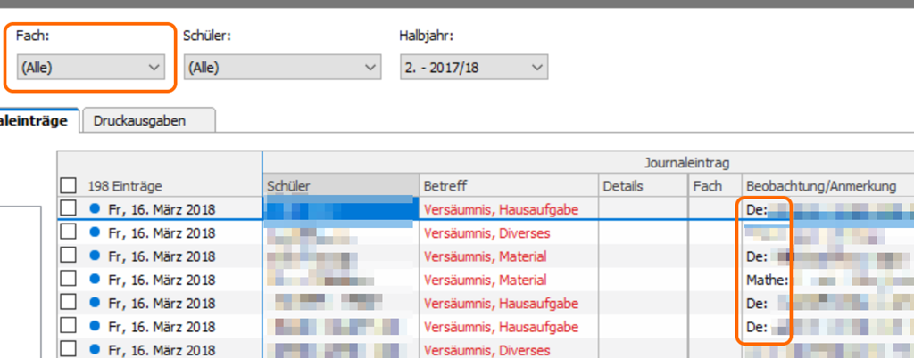The image size is (914, 358).
Task: Open the Halbjahr dropdown showing 2. - 2017/18
Action: [472, 67]
